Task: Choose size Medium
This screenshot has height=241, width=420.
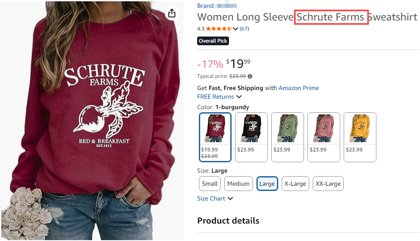Action: 239,184
